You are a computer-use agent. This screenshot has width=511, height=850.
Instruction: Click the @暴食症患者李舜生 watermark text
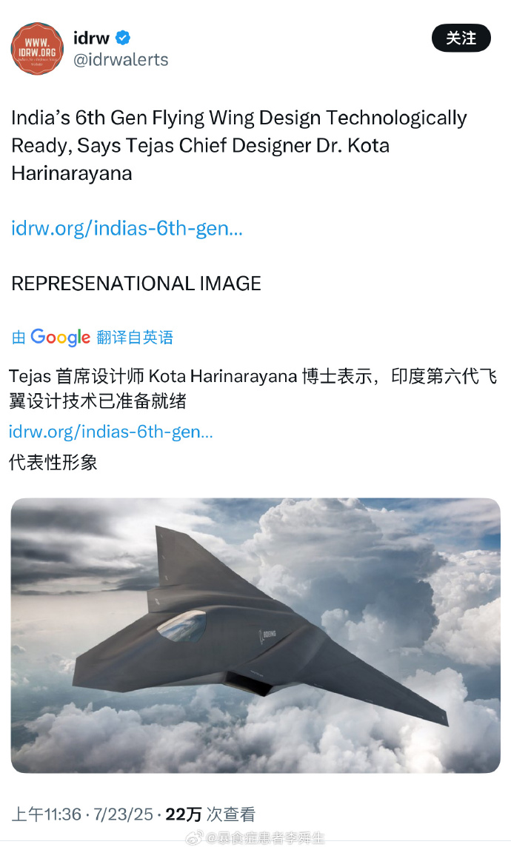[264, 839]
